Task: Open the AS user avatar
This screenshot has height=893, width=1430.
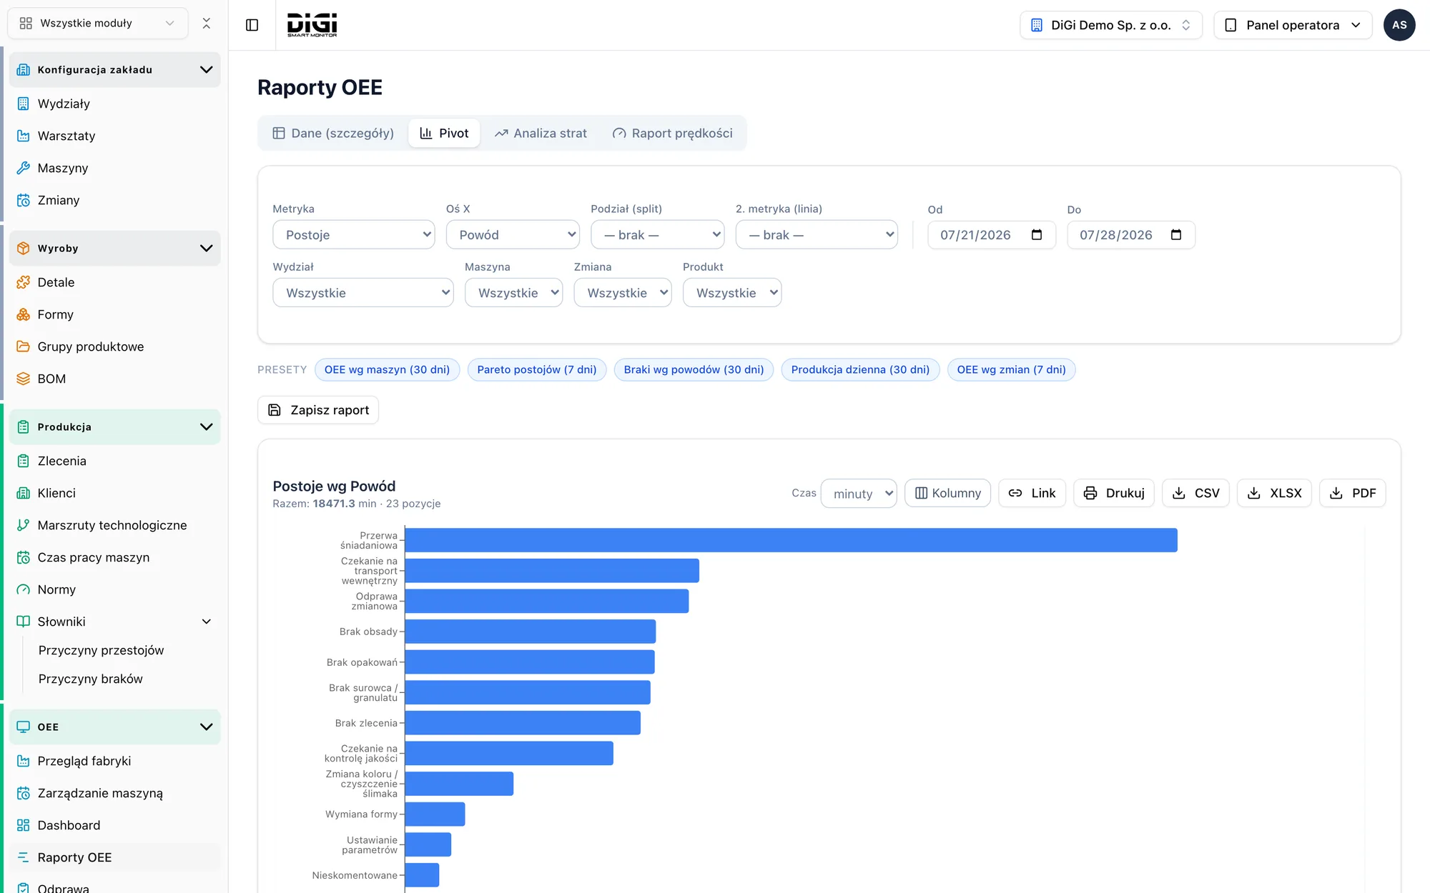Action: click(1399, 25)
